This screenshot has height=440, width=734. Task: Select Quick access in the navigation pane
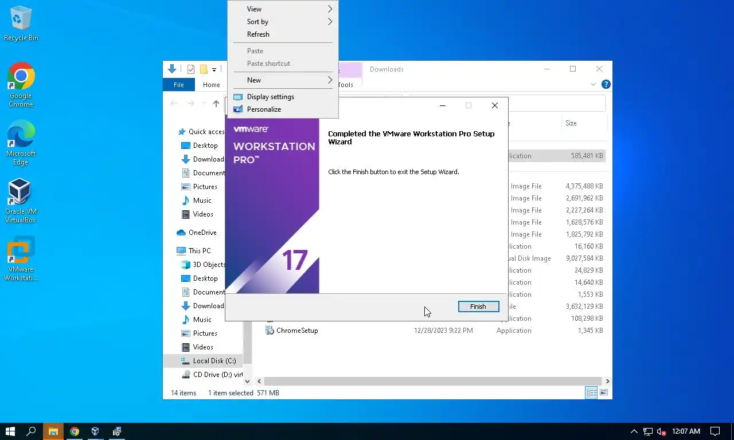pos(201,132)
